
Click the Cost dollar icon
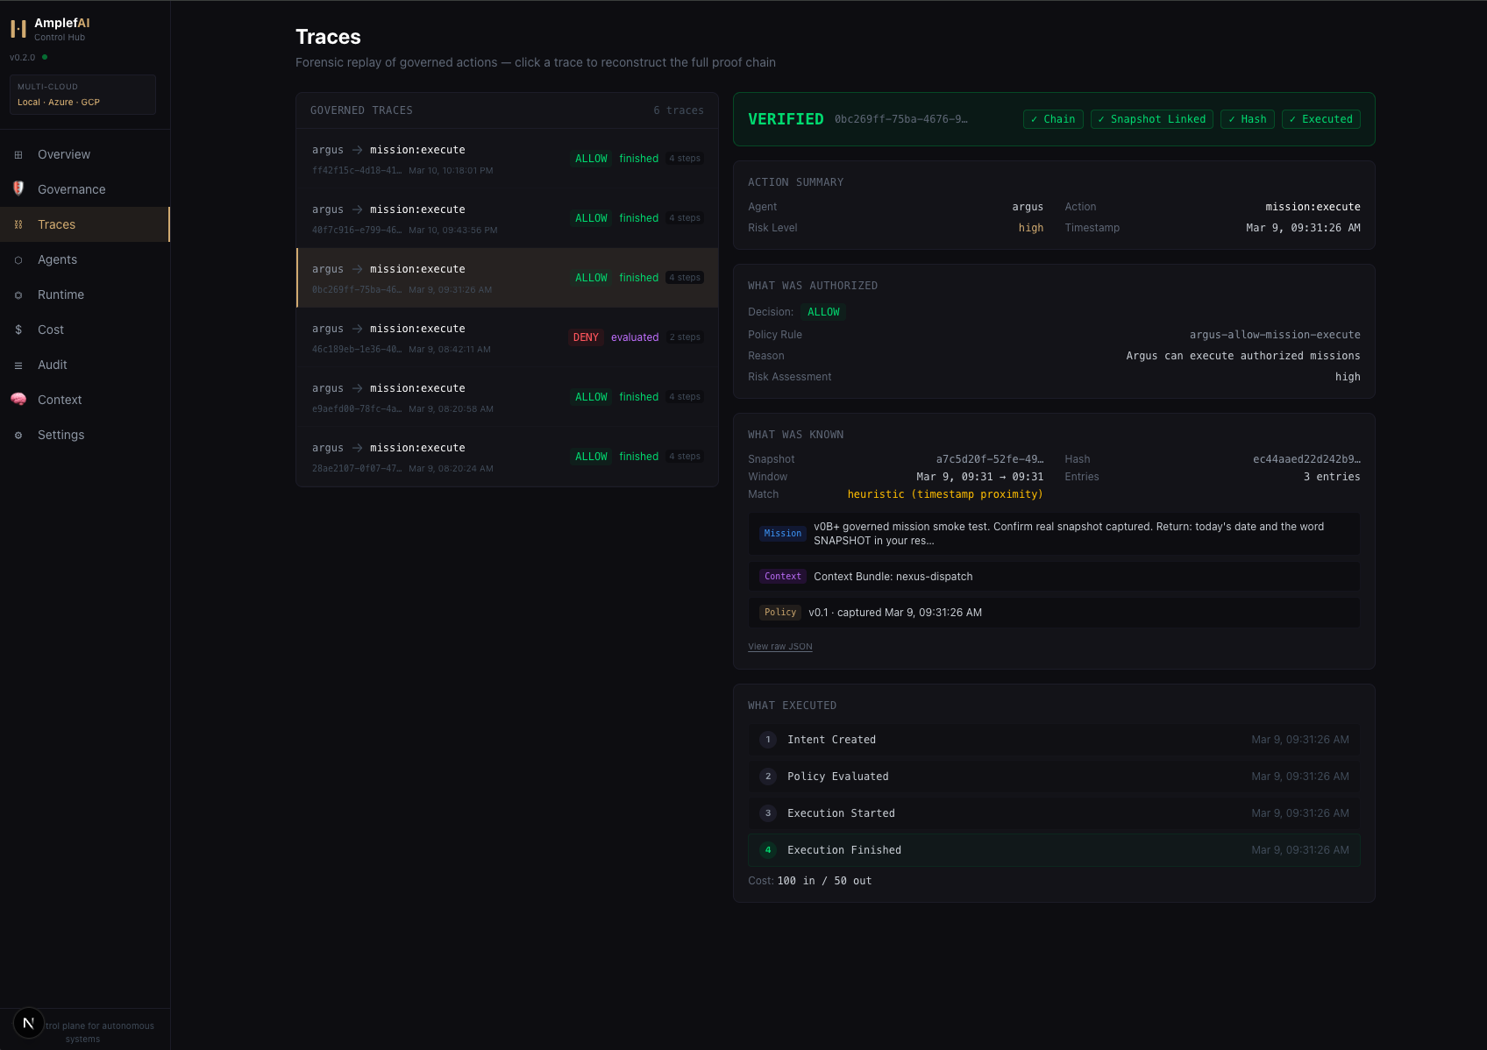(x=18, y=330)
